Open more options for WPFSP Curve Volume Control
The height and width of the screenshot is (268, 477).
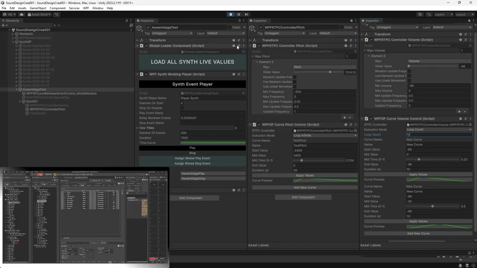pyautogui.click(x=470, y=119)
